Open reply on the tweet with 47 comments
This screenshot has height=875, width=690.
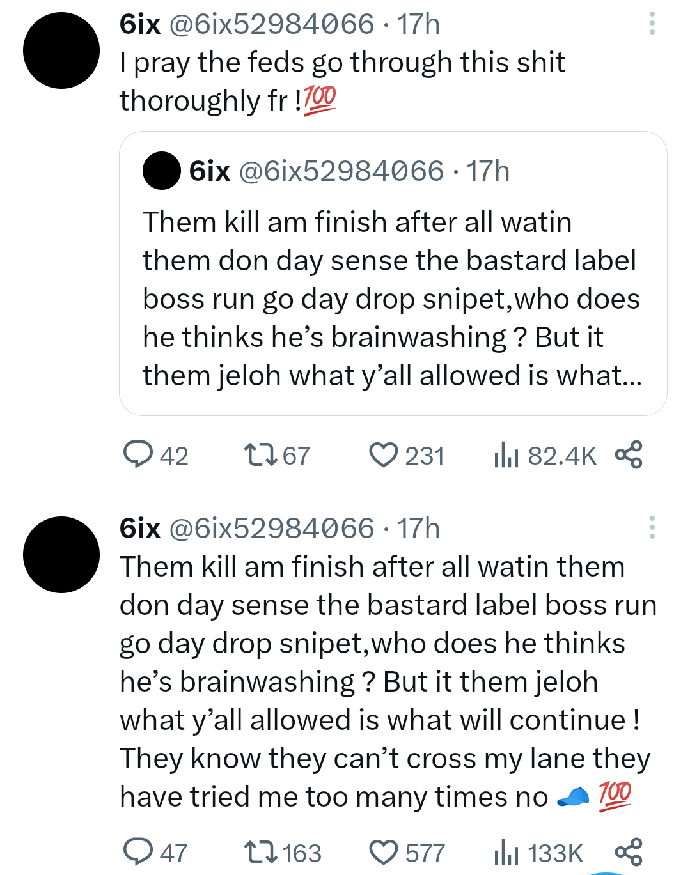point(138,852)
